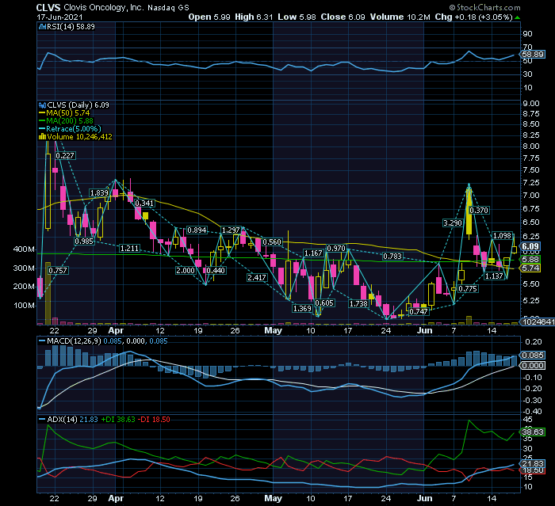Click the Open 5.99 value

[x=209, y=17]
